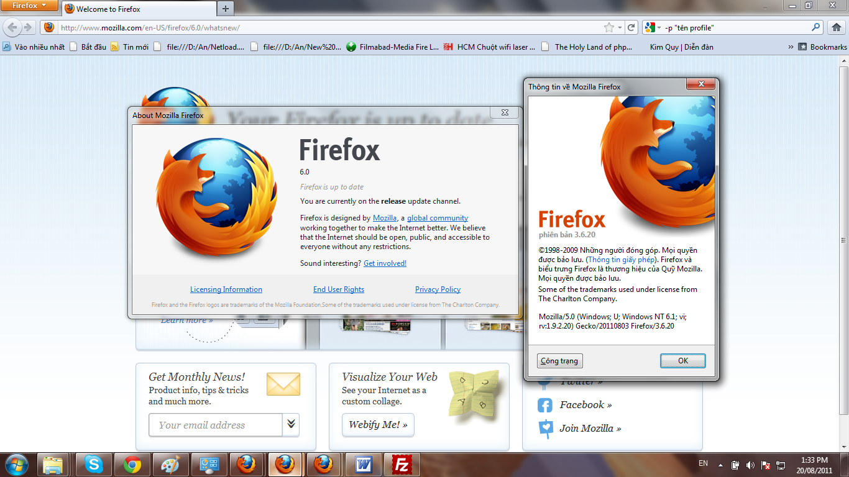Open HCM Chuột wifi laser bookmark

(x=490, y=47)
